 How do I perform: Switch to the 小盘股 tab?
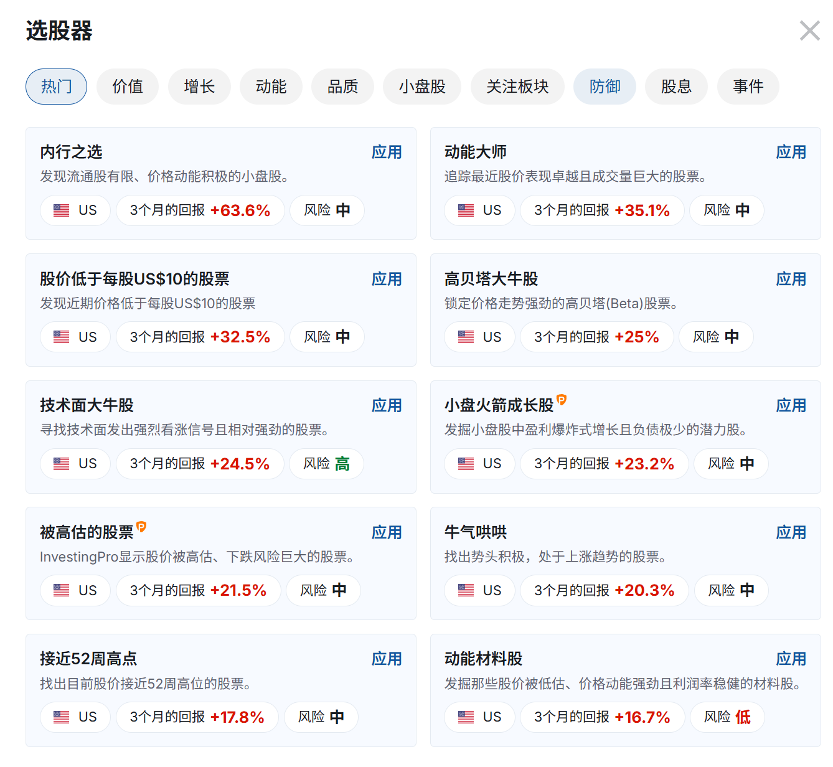422,87
